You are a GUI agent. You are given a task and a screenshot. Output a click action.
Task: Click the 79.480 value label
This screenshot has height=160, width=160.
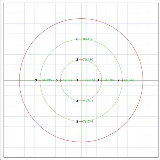88,60
